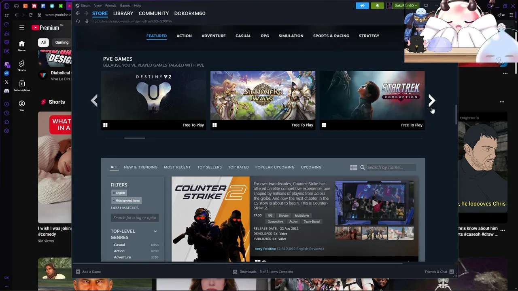Open Opera GX history clock sidebar icon
518x291 pixels.
click(6, 113)
